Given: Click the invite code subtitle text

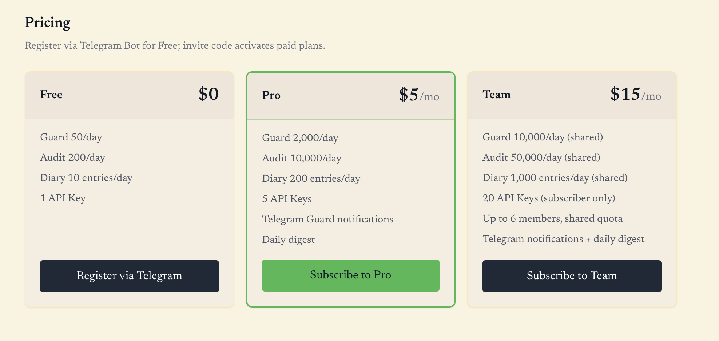Looking at the screenshot, I should coord(175,46).
